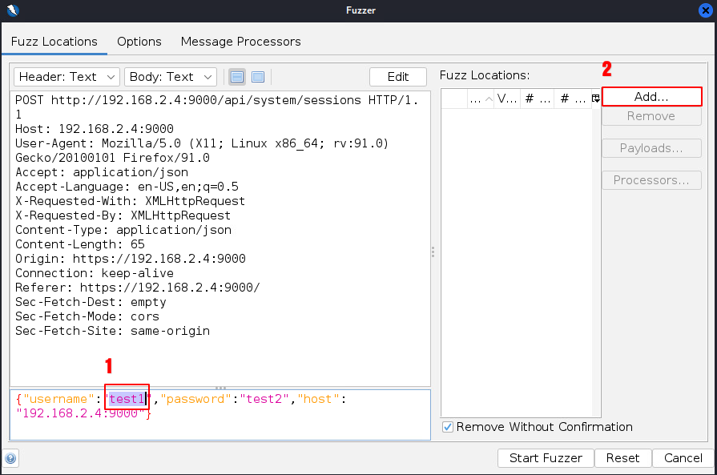This screenshot has width=717, height=475.
Task: Switch to the Options tab
Action: (139, 42)
